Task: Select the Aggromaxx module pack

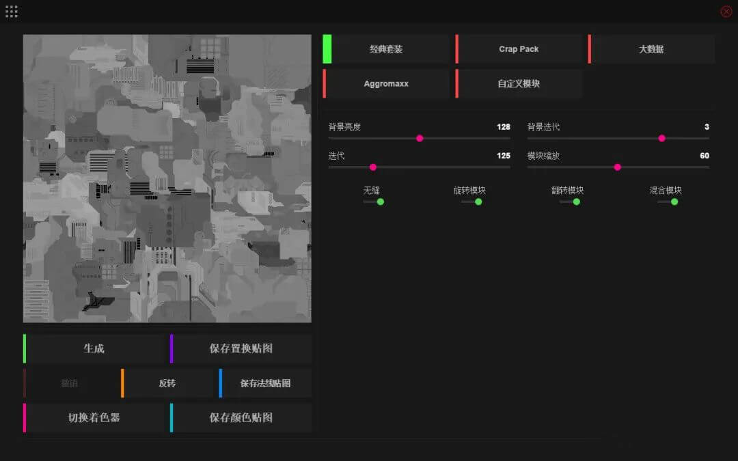Action: (386, 84)
